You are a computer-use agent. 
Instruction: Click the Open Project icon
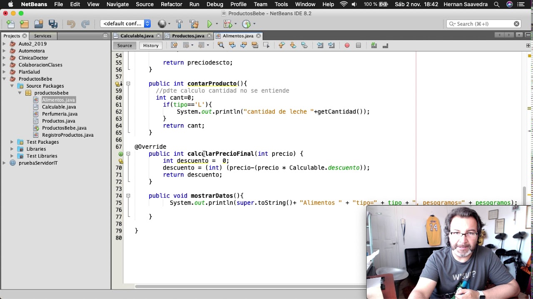point(39,24)
